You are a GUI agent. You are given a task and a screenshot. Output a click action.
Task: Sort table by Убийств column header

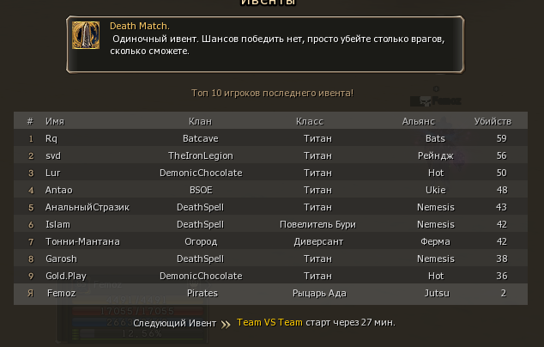pos(493,121)
